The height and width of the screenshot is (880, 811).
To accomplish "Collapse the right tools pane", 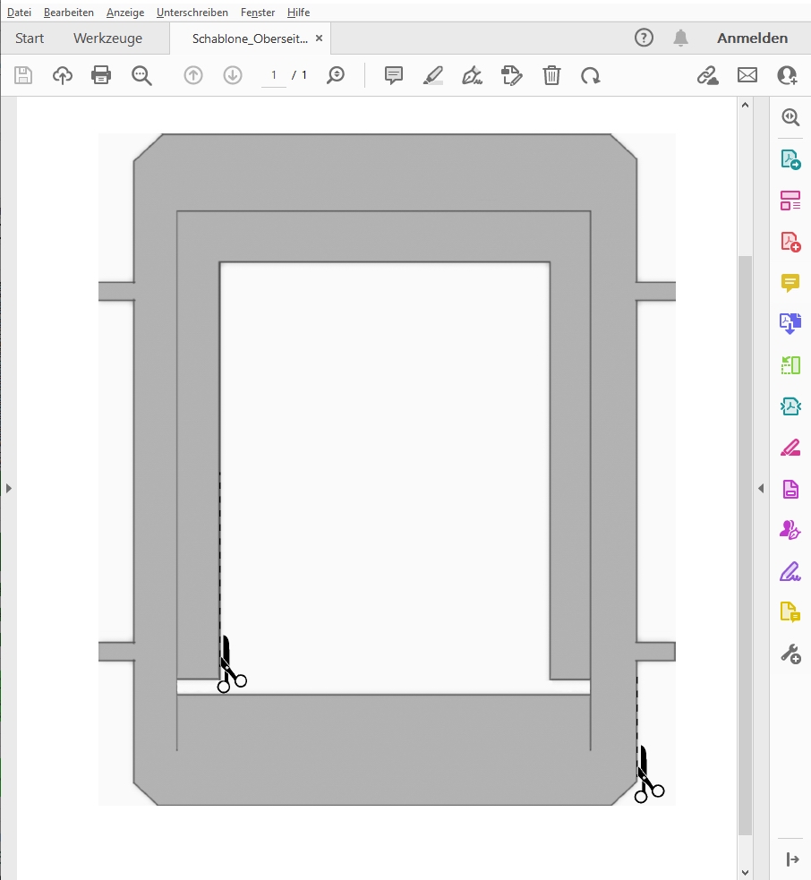I will click(761, 488).
